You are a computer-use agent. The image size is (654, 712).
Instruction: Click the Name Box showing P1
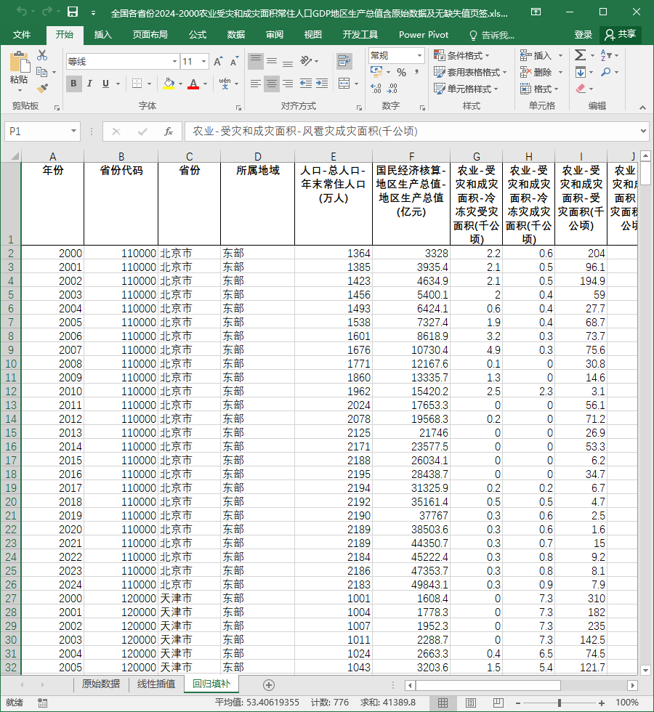coord(42,132)
